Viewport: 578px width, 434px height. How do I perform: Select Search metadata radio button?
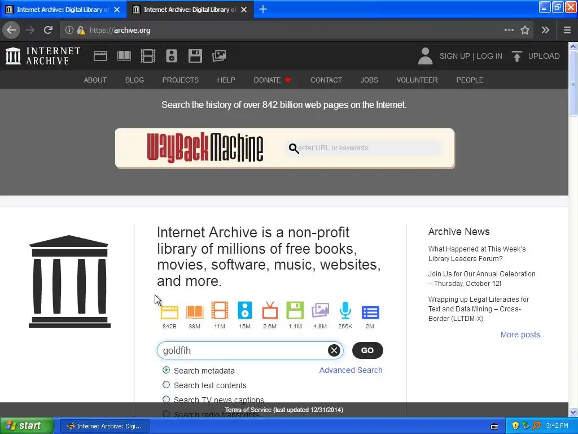click(167, 370)
